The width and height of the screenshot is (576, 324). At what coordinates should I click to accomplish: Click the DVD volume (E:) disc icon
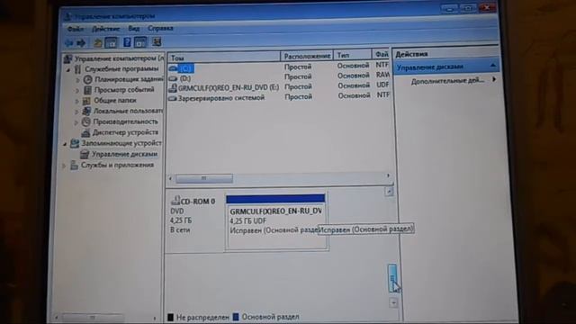tap(173, 88)
